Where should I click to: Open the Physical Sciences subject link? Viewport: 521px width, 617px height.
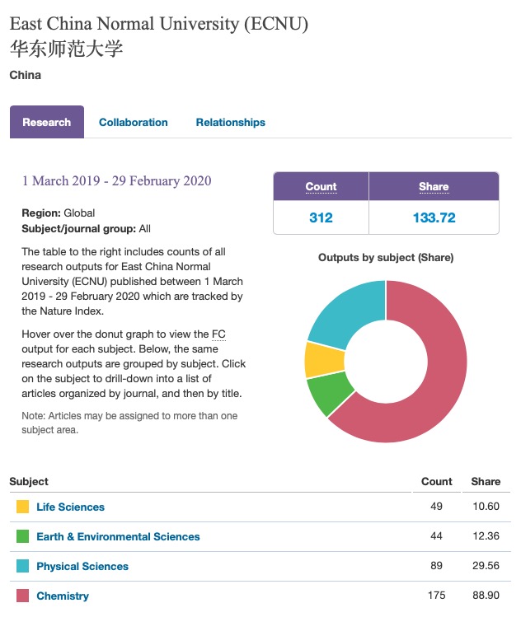[82, 566]
